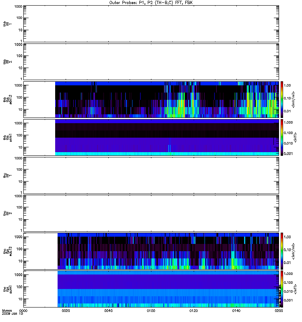Click the thc fbk scm1 color bar
Viewport: 302px width, 322px height.
point(282,289)
